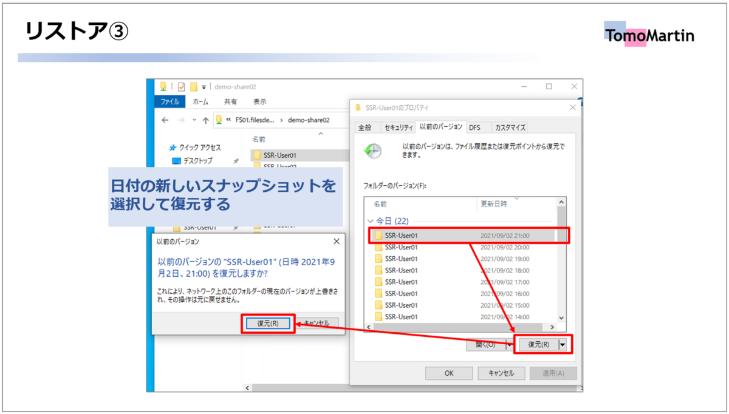Click キャンセル in the 以前のバージョン prompt
Image resolution: width=729 pixels, height=414 pixels.
316,324
